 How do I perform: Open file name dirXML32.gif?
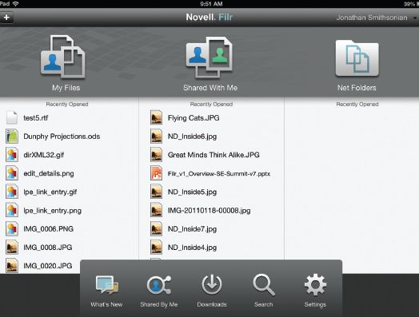44,155
